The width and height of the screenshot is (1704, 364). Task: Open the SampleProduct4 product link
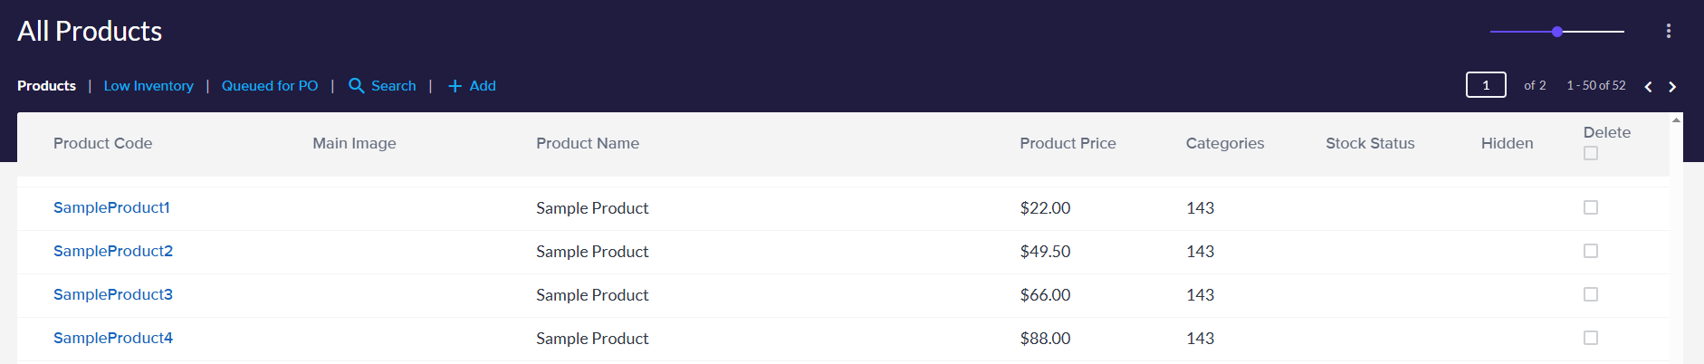coord(113,338)
